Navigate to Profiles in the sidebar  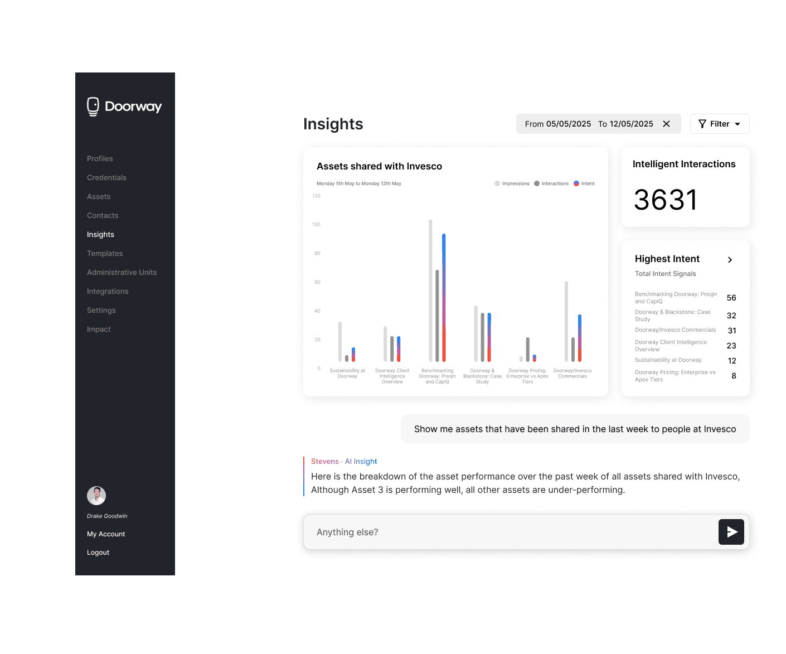coord(100,158)
